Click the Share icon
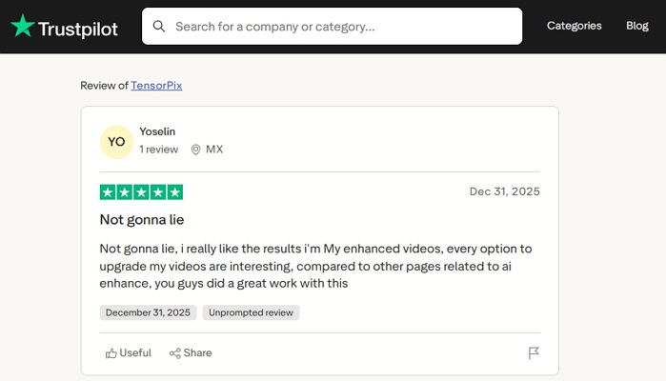Screen dimensions: 666x381 [175, 353]
